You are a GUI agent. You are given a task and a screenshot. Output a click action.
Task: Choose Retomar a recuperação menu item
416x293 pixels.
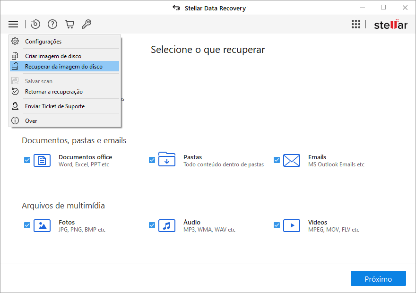[53, 92]
